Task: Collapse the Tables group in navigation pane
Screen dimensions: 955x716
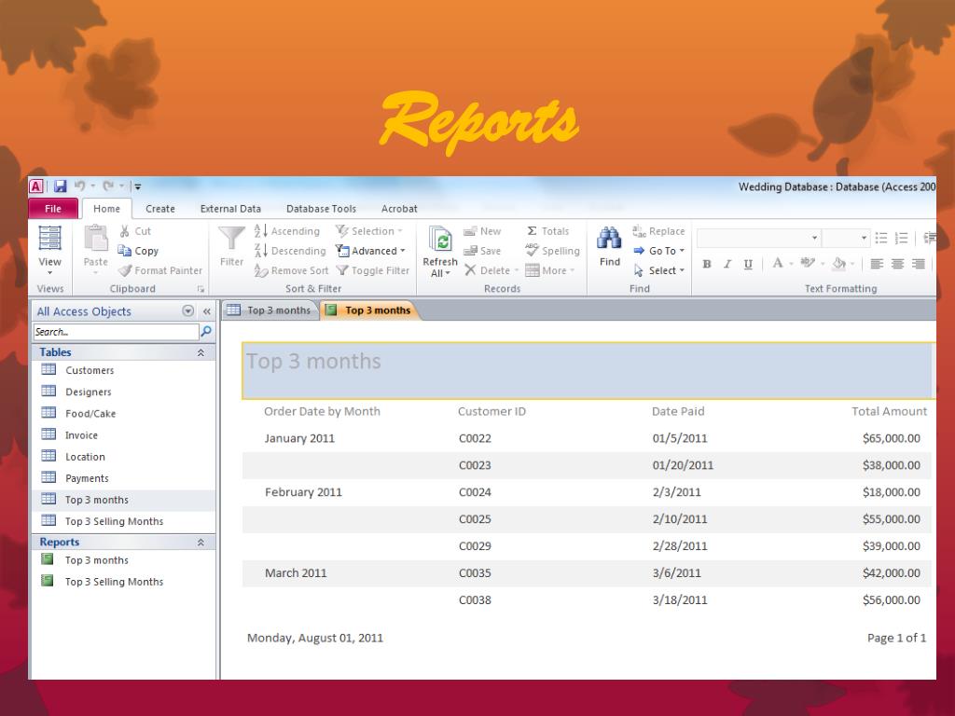Action: [x=201, y=353]
